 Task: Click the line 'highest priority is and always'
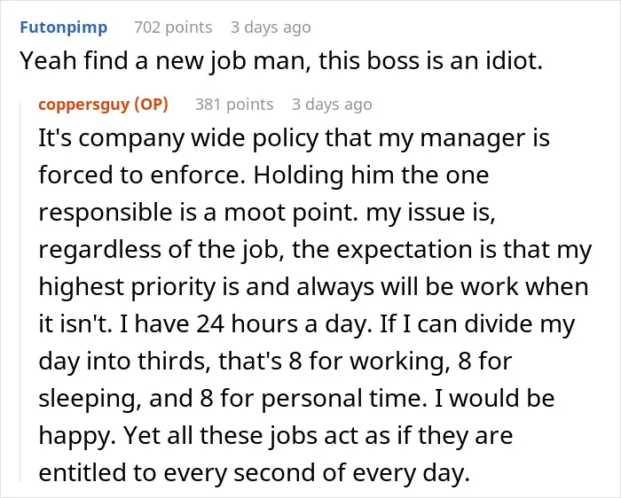pyautogui.click(x=313, y=287)
